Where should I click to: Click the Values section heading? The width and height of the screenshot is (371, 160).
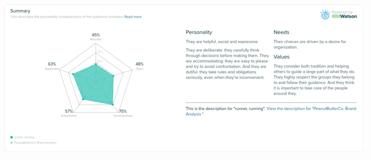(x=282, y=57)
